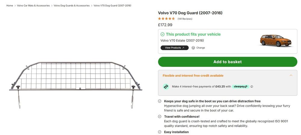Click the Change vehicle link
The image size is (301, 135).
(200, 48)
